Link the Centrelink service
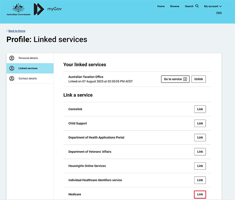The height and width of the screenshot is (200, 235). tap(200, 109)
